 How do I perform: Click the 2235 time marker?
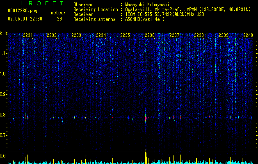125,35
